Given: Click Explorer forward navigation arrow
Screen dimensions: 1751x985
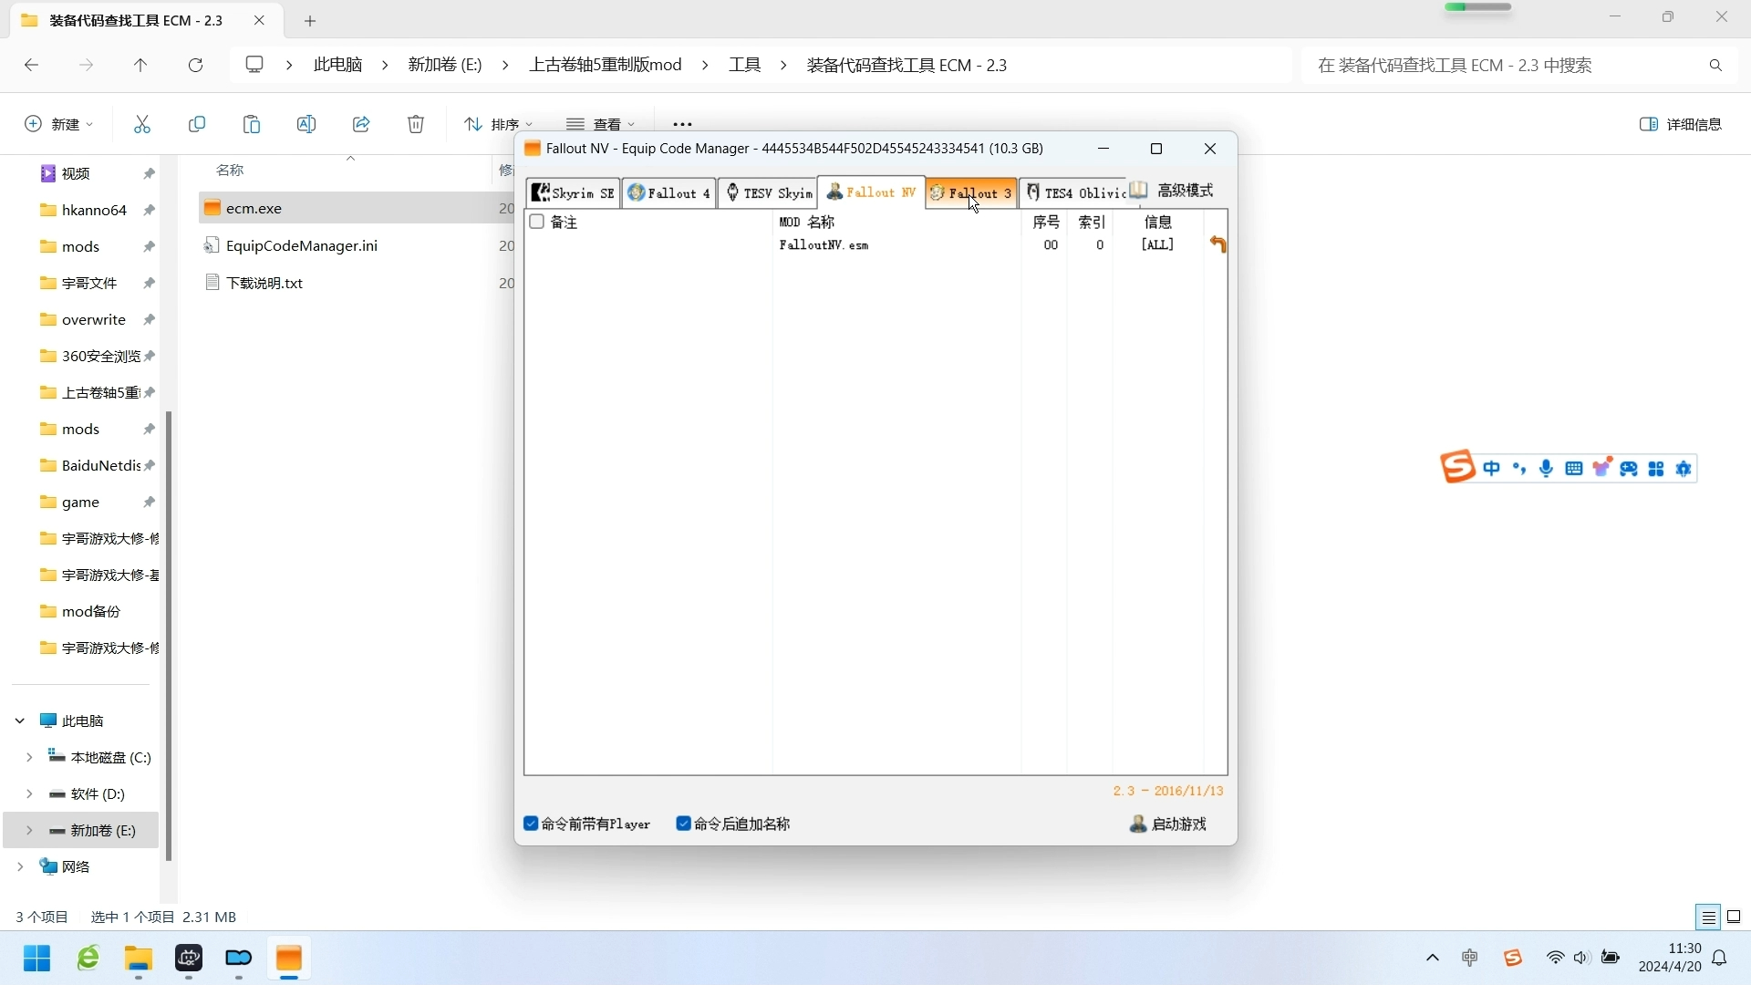Looking at the screenshot, I should (x=86, y=65).
